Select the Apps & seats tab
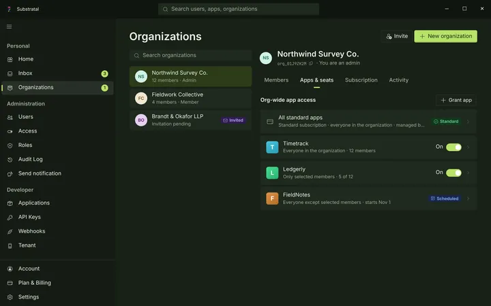This screenshot has height=306, width=491. (316, 80)
